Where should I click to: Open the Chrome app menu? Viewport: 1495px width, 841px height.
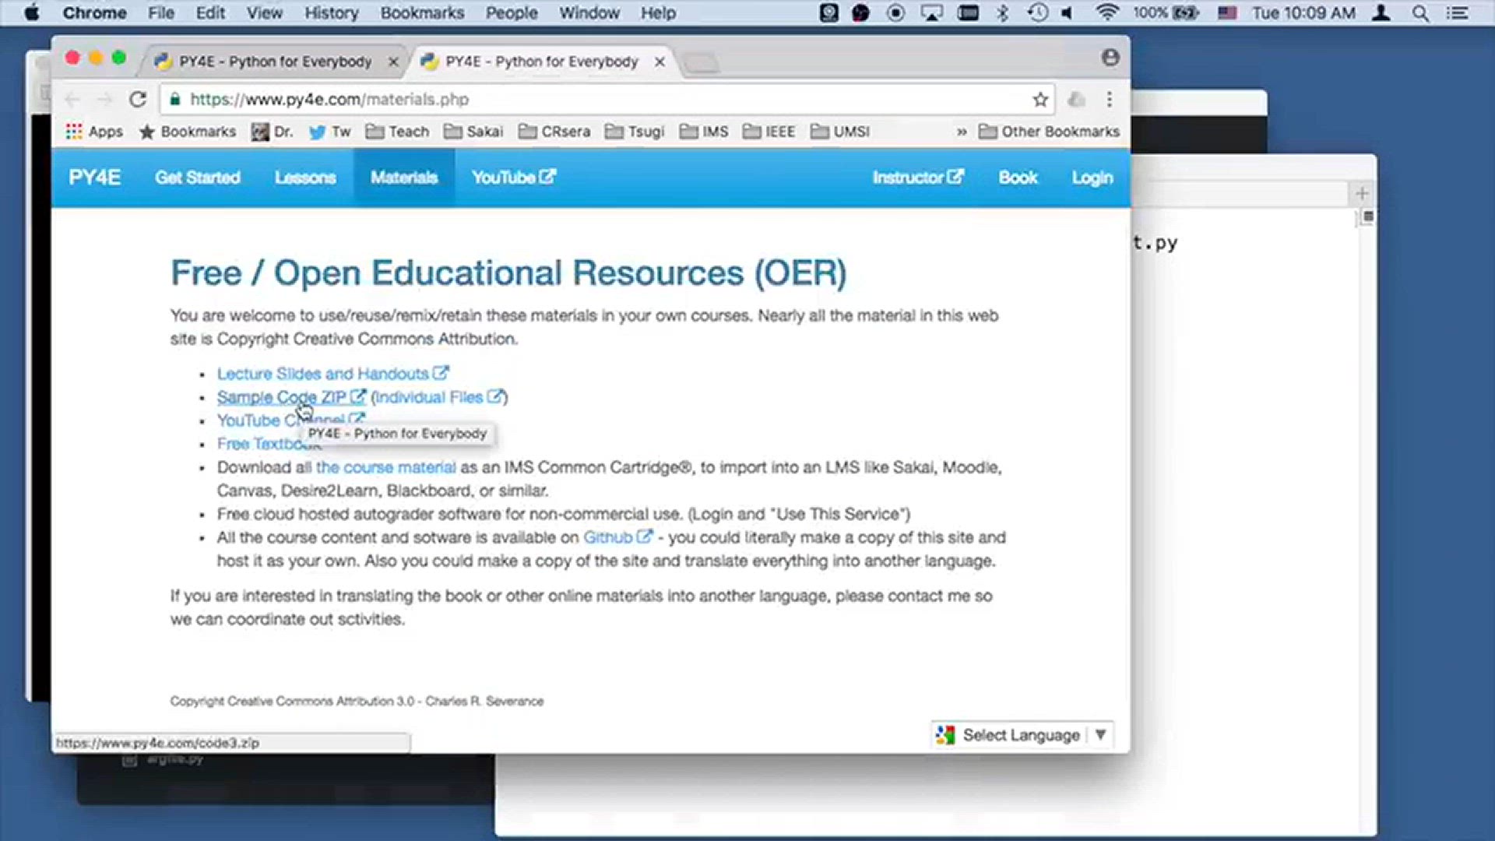94,13
